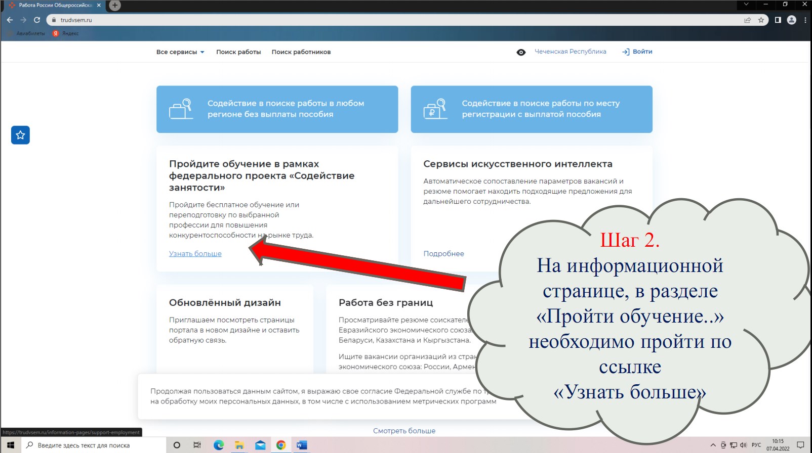Open the Mail app in taskbar
This screenshot has height=453, width=812.
click(260, 445)
